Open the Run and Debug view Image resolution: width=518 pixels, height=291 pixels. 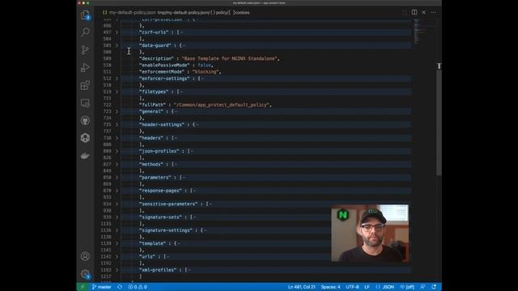(85, 68)
